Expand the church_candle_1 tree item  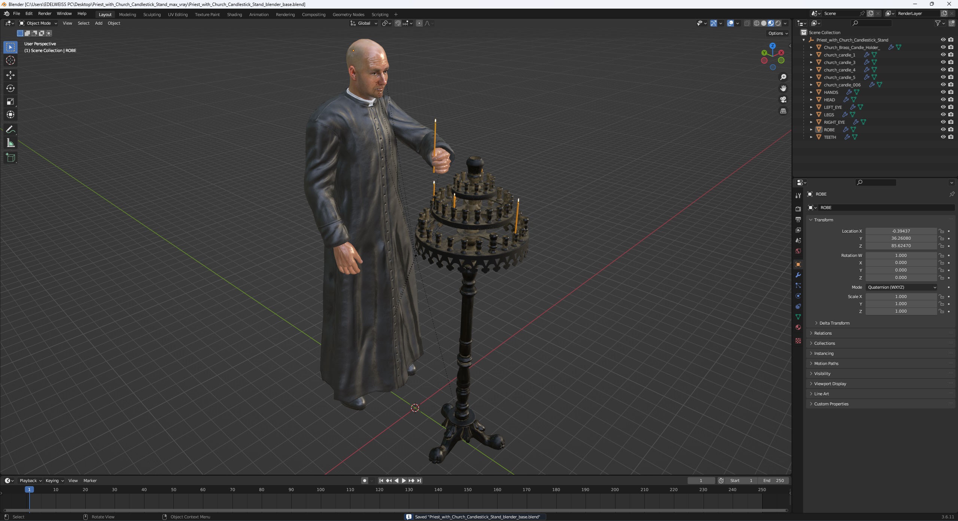click(x=811, y=55)
